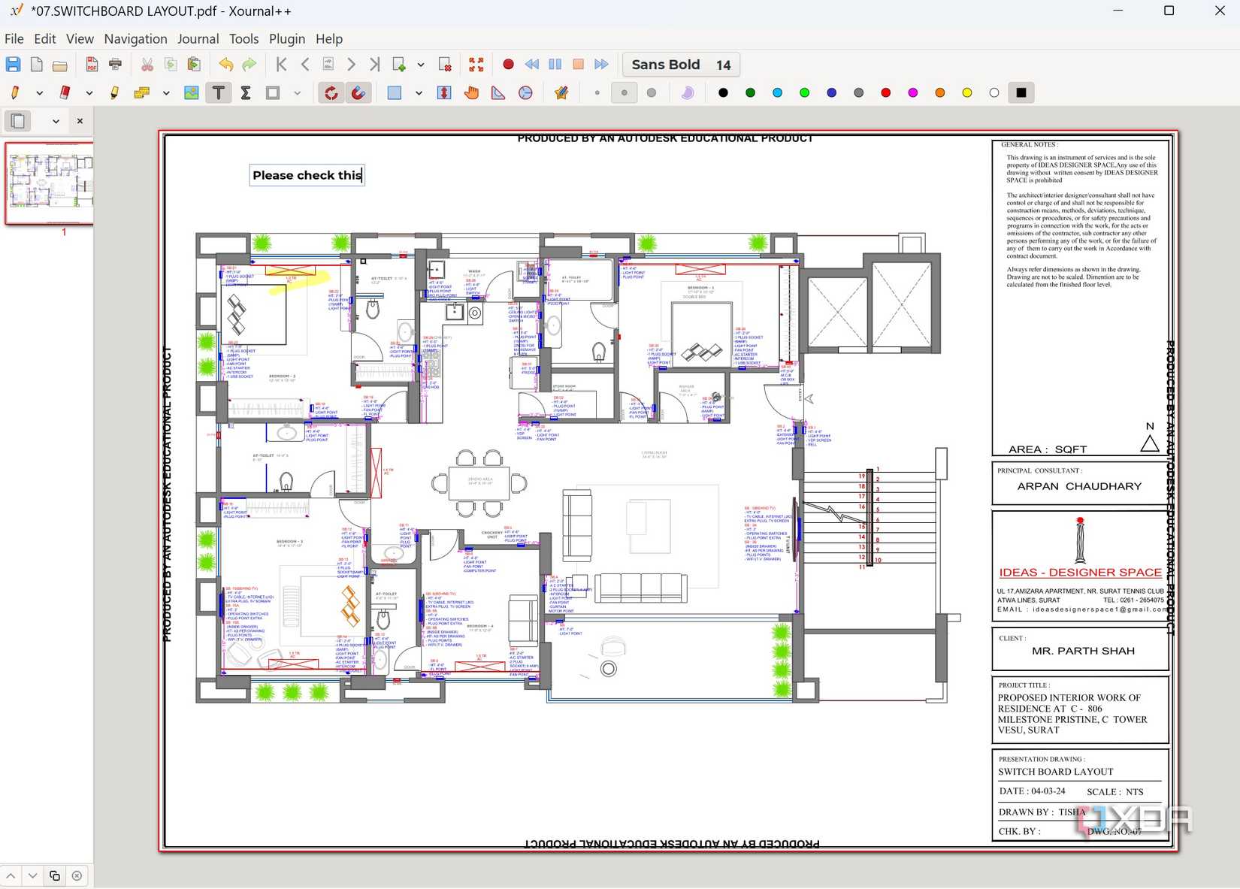Open the pen options dropdown
The width and height of the screenshot is (1240, 889).
40,92
